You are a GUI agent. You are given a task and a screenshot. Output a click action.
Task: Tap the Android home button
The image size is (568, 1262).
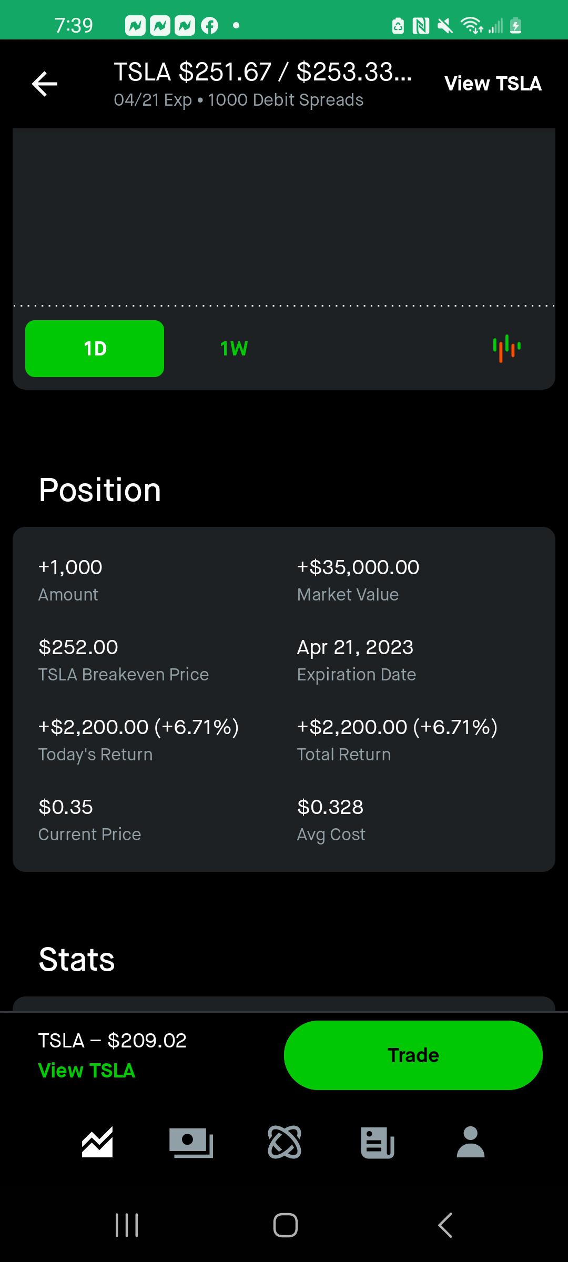click(x=285, y=1225)
